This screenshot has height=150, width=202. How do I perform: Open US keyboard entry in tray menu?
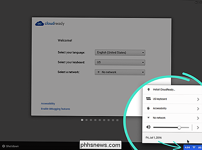coord(172,99)
